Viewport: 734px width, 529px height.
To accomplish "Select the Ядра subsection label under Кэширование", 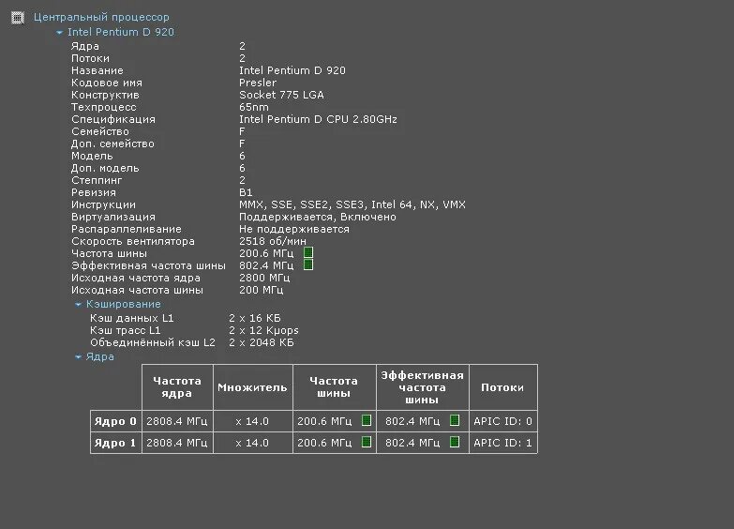I will coord(99,357).
